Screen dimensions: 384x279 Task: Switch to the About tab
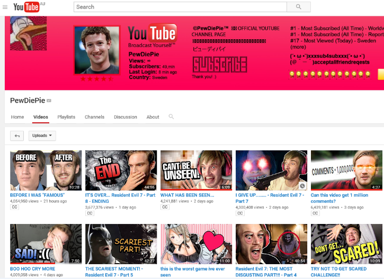(x=153, y=117)
